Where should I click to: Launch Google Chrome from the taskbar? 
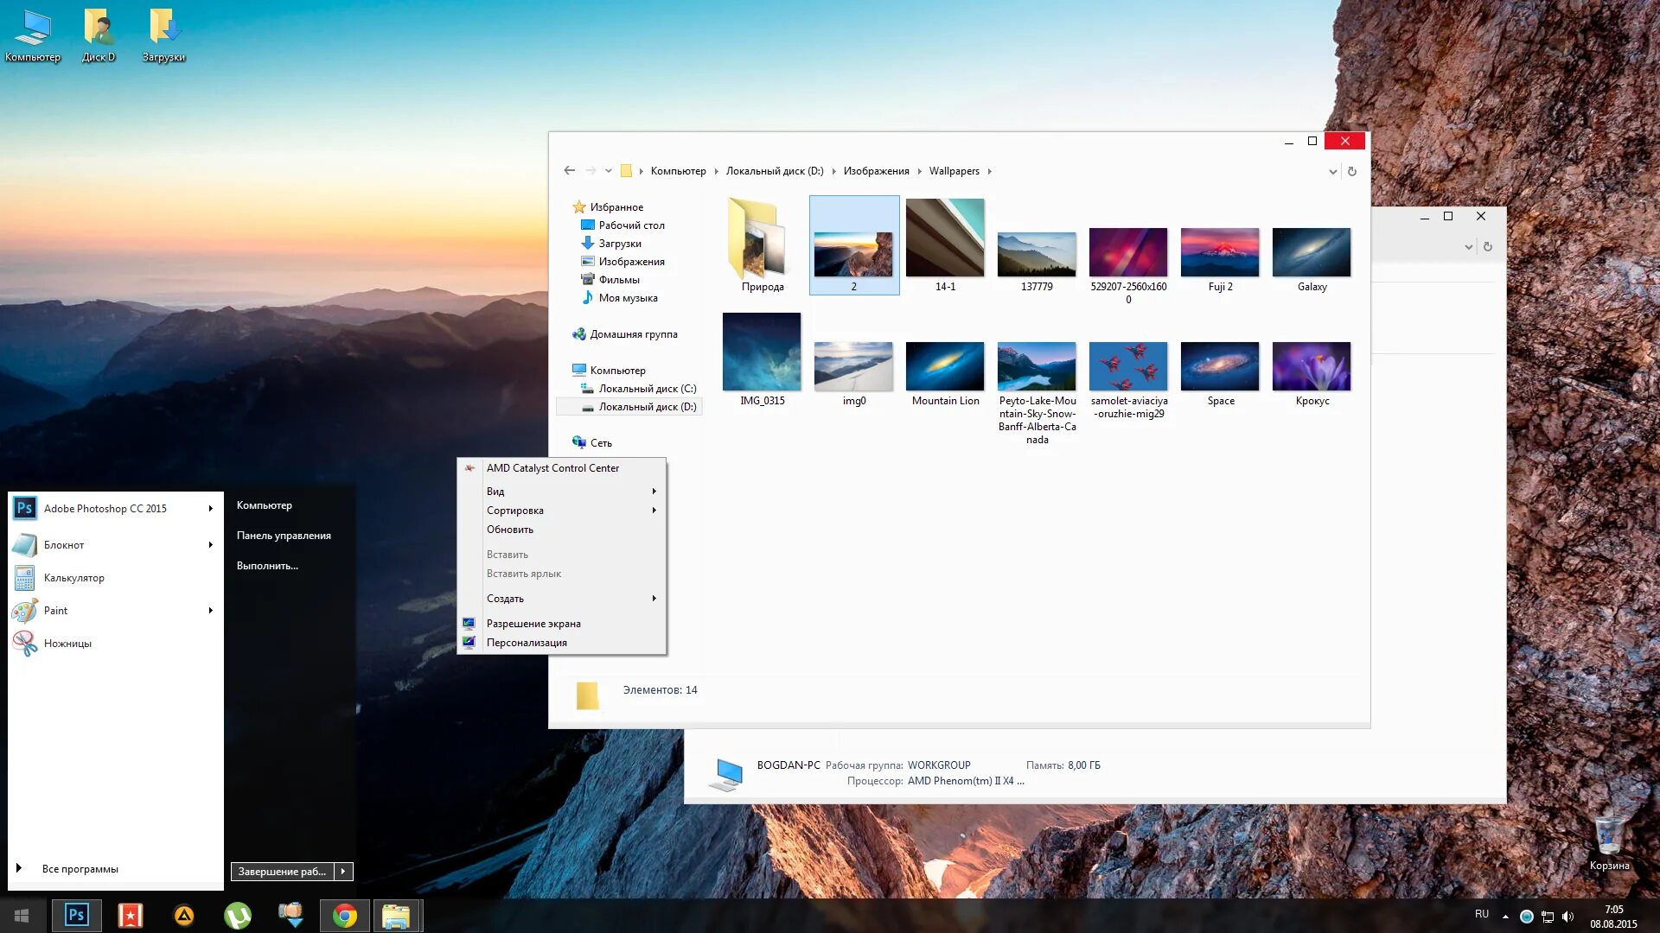pyautogui.click(x=345, y=915)
